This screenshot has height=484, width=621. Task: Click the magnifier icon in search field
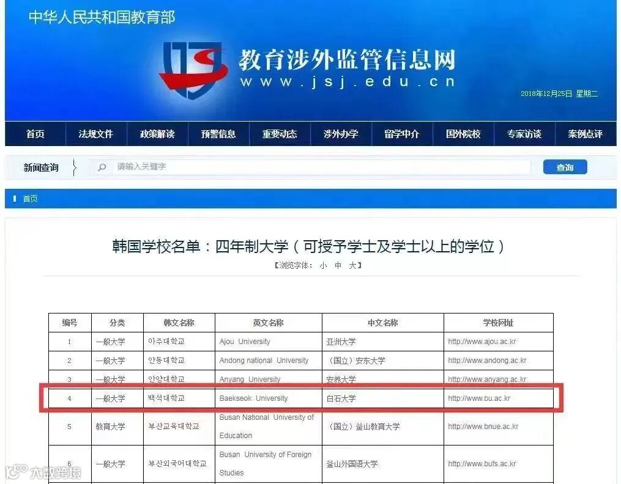pyautogui.click(x=102, y=167)
